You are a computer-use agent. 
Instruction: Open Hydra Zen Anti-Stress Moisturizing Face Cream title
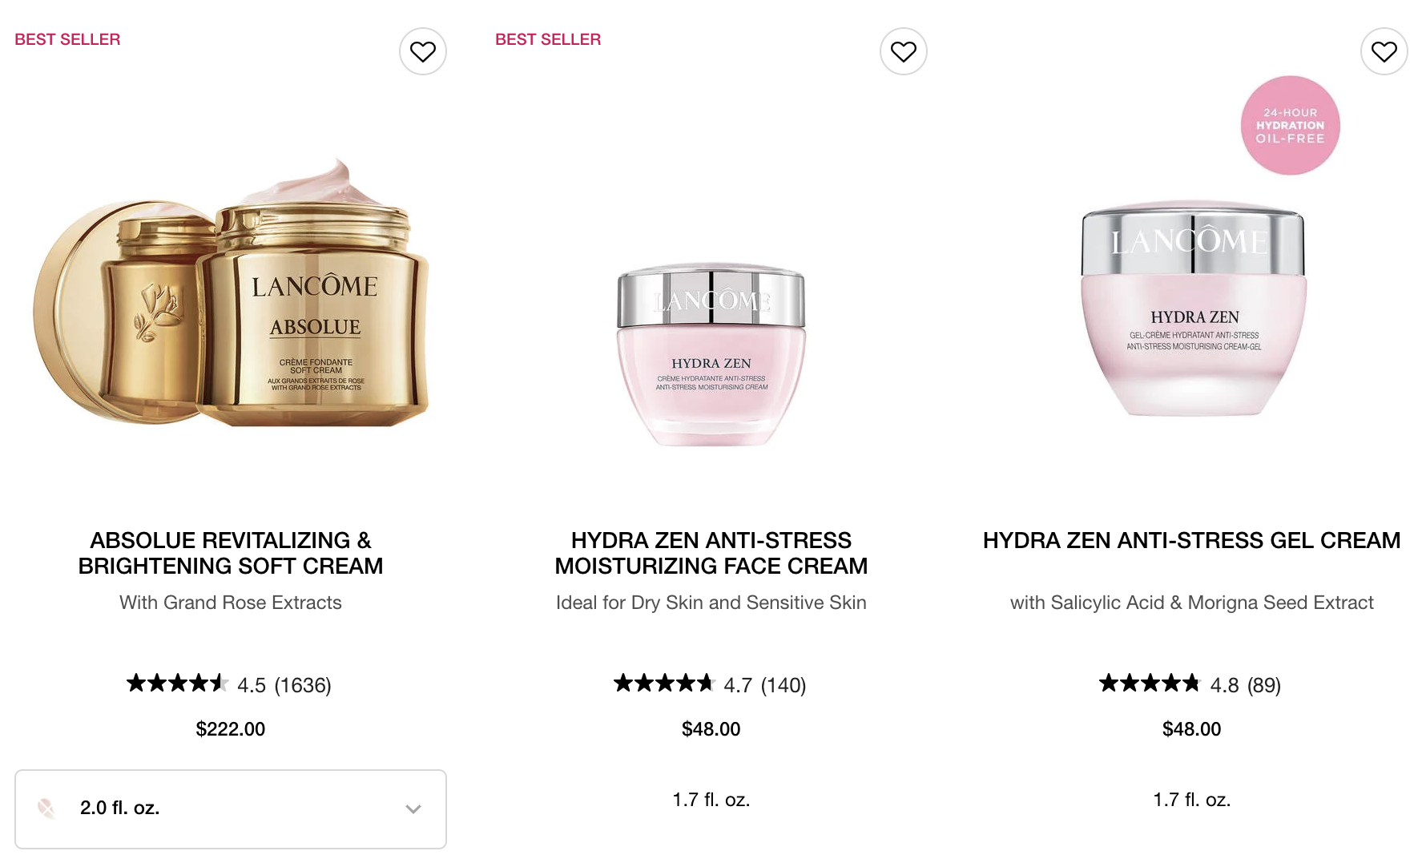pyautogui.click(x=711, y=553)
